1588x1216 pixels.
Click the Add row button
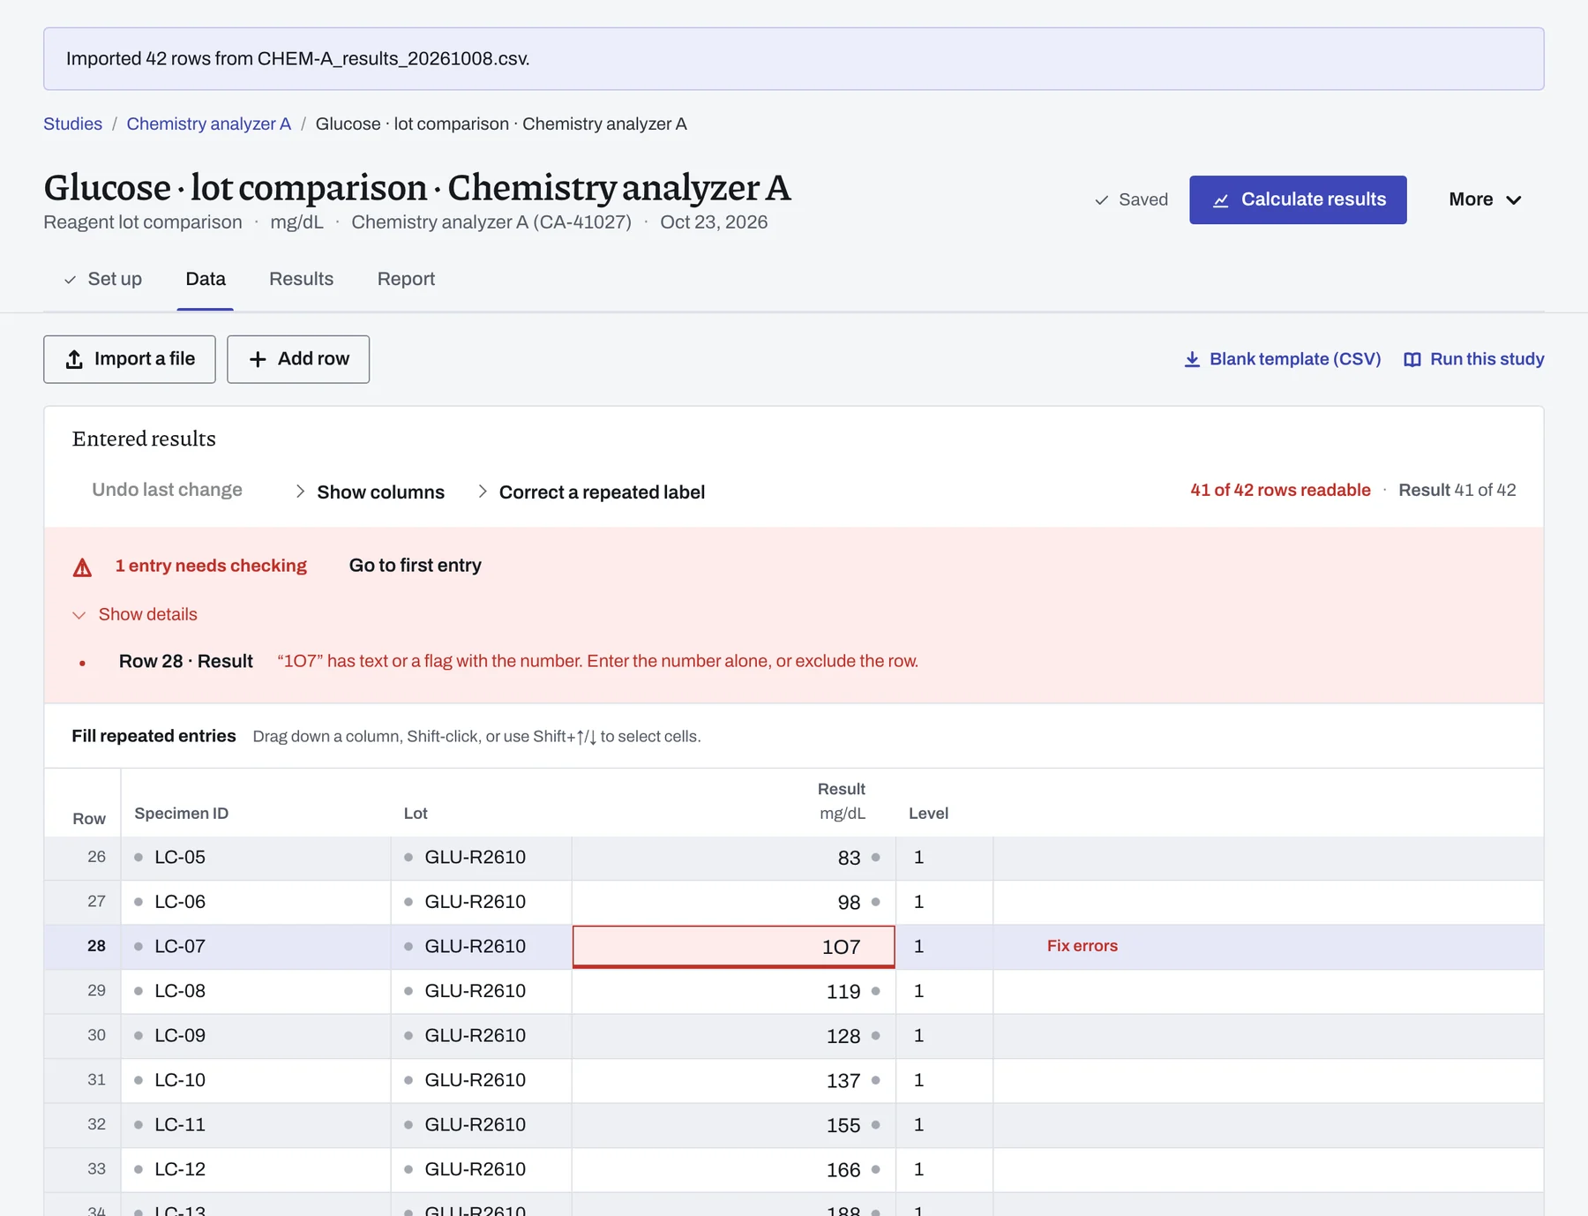(x=298, y=359)
